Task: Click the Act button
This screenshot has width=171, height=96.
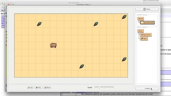Action: pyautogui.click(x=30, y=87)
